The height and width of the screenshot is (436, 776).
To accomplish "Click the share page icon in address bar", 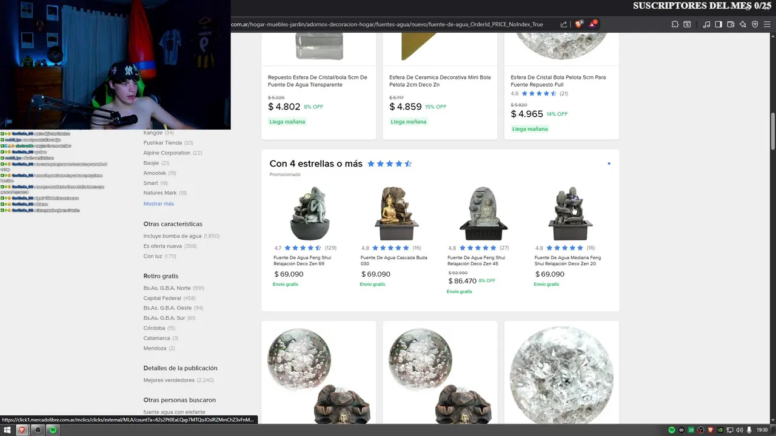I will (564, 24).
